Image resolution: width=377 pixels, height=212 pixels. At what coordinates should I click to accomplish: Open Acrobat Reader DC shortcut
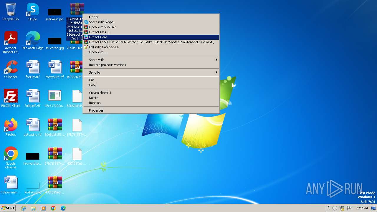tap(11, 42)
